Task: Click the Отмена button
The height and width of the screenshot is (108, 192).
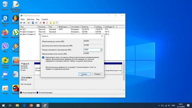Action: pyautogui.click(x=97, y=74)
